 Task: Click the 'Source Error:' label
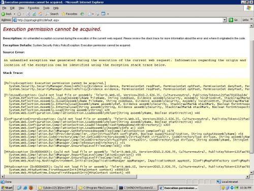[x=14, y=52]
